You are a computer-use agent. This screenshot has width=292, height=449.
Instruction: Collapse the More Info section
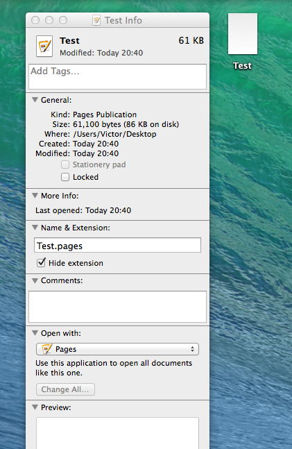point(35,196)
